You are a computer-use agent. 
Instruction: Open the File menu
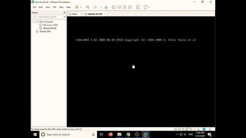click(35, 7)
